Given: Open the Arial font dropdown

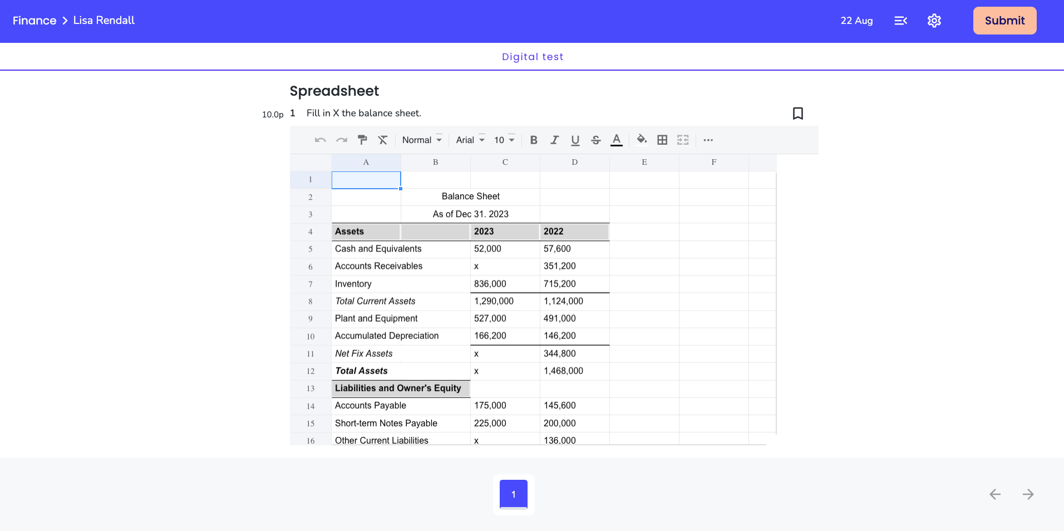Looking at the screenshot, I should click(x=470, y=140).
